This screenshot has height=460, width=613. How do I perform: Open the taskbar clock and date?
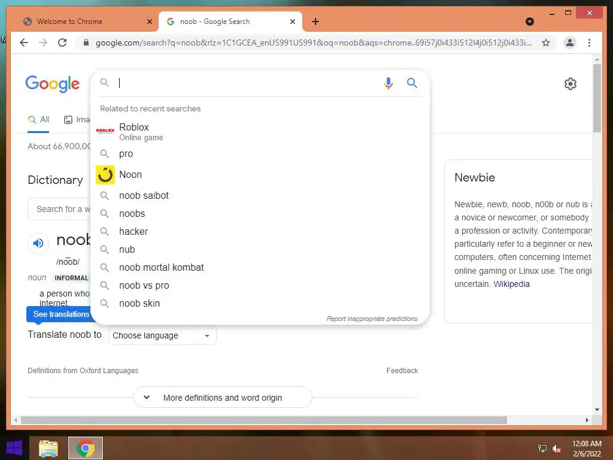pyautogui.click(x=587, y=449)
